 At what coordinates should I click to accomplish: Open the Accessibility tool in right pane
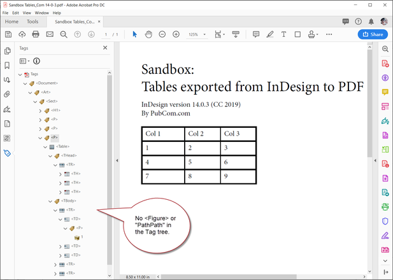click(385, 78)
